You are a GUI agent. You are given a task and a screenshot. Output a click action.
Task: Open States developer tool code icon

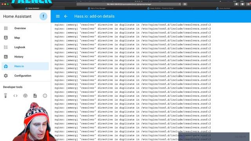coord(15,96)
